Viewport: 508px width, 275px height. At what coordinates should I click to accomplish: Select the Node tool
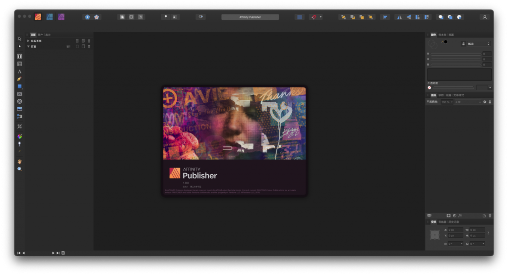tap(19, 46)
